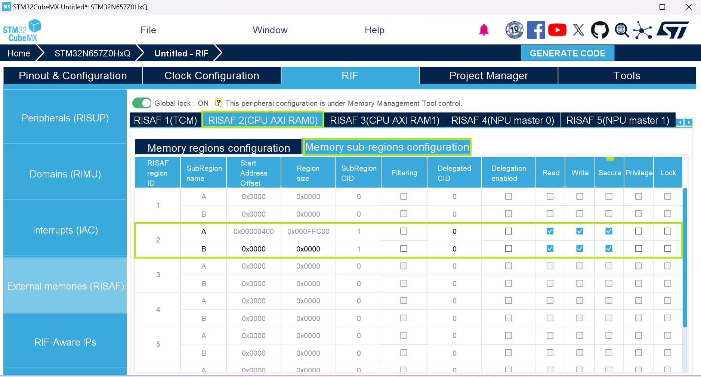The height and width of the screenshot is (377, 701).
Task: Click Region size value 0x000FFC00
Action: pos(308,231)
